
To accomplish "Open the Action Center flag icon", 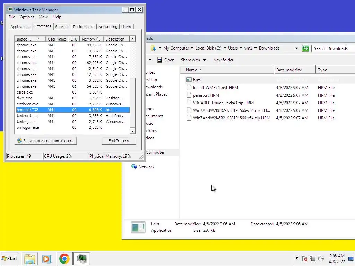I will [x=304, y=258].
